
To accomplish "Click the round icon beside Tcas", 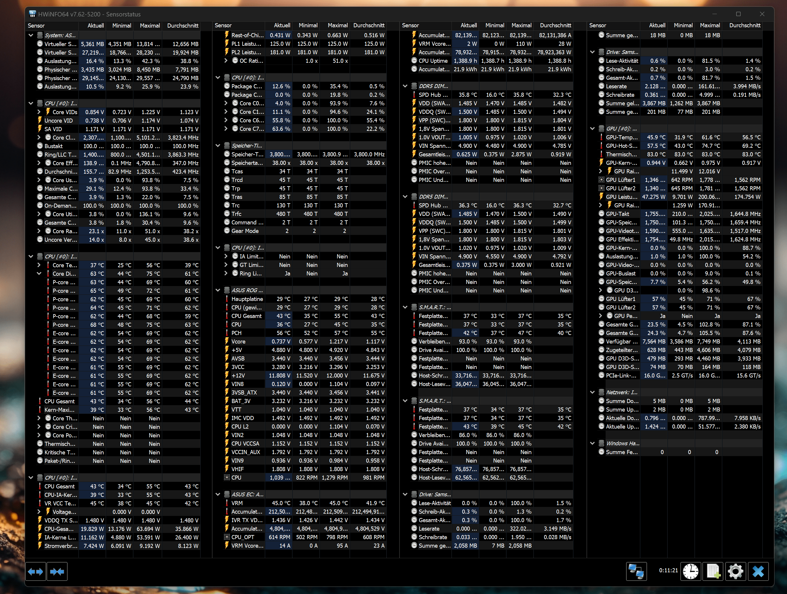I will point(227,171).
